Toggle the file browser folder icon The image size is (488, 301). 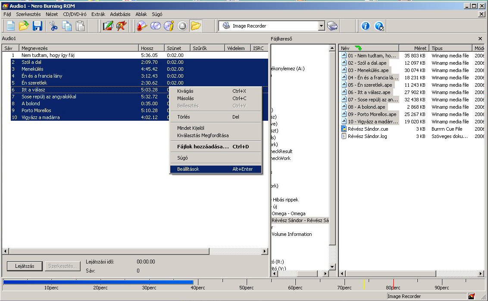(x=196, y=26)
